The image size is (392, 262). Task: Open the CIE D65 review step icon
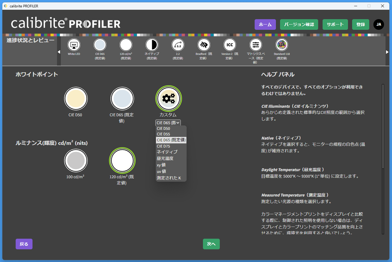[x=100, y=45]
